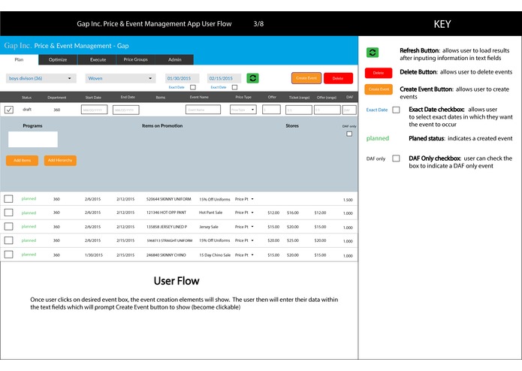
Task: Click the Add Items button
Action: (22, 161)
